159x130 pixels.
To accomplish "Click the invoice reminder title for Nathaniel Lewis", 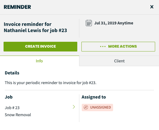I will (36, 27).
